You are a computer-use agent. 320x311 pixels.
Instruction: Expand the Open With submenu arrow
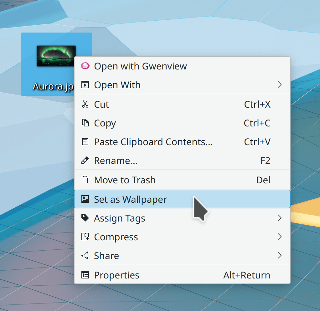(280, 85)
